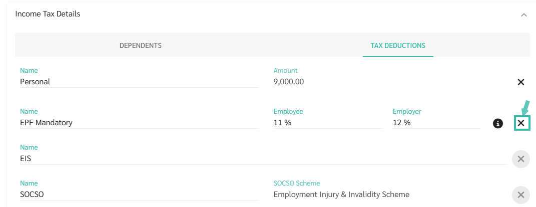
Task: Click the Employer label above 12 %
Action: point(407,111)
